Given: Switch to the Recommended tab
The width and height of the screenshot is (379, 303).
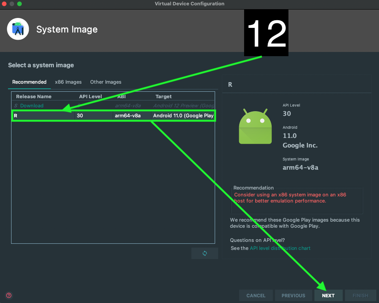Looking at the screenshot, I should (x=29, y=82).
